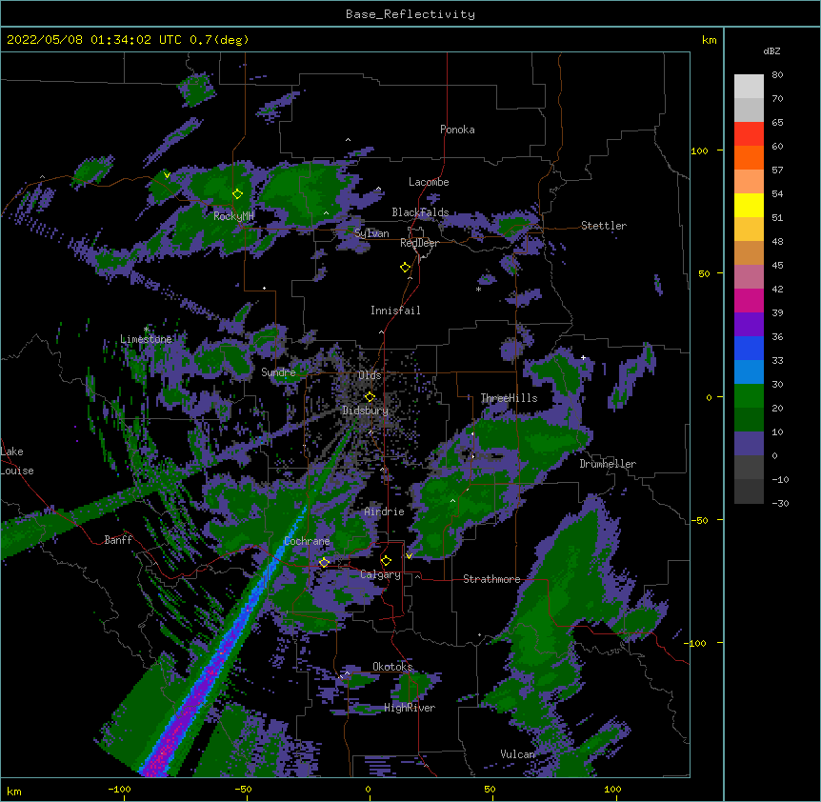
Task: Select the Limestone label
Action: point(146,339)
